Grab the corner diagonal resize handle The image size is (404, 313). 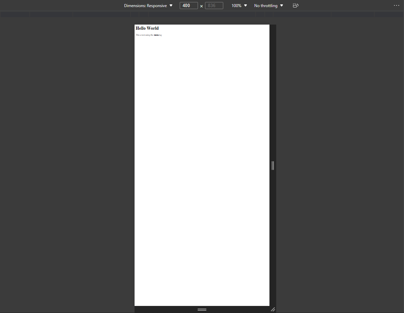click(x=273, y=309)
